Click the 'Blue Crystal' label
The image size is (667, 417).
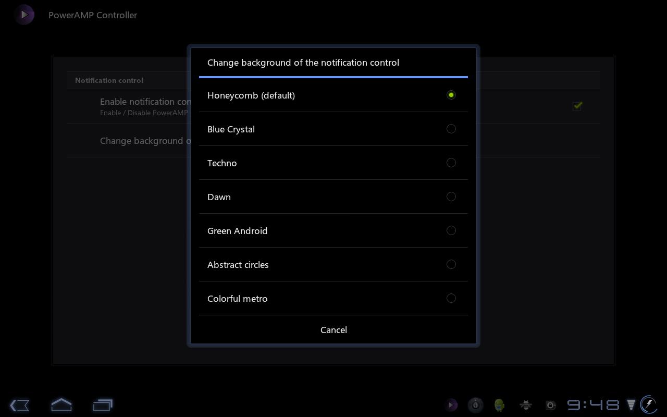point(231,129)
